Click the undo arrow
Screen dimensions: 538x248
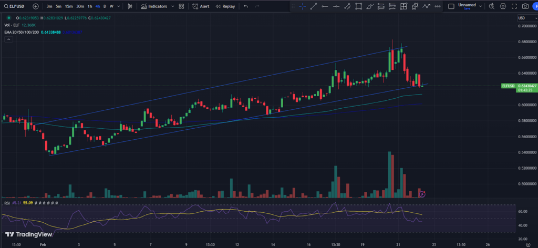click(x=246, y=6)
